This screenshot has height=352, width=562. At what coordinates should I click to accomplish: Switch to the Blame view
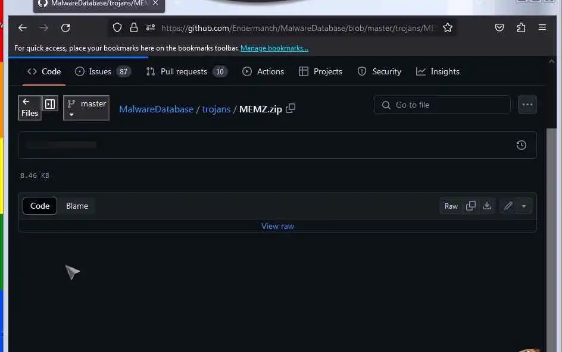point(77,206)
